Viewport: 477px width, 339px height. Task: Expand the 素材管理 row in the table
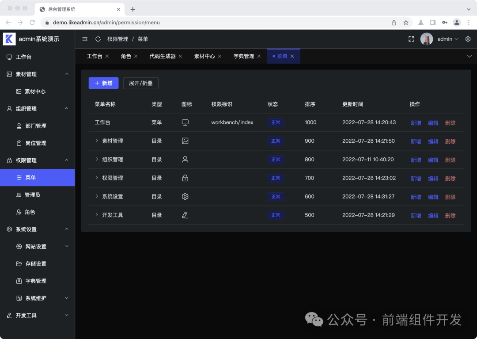click(97, 141)
